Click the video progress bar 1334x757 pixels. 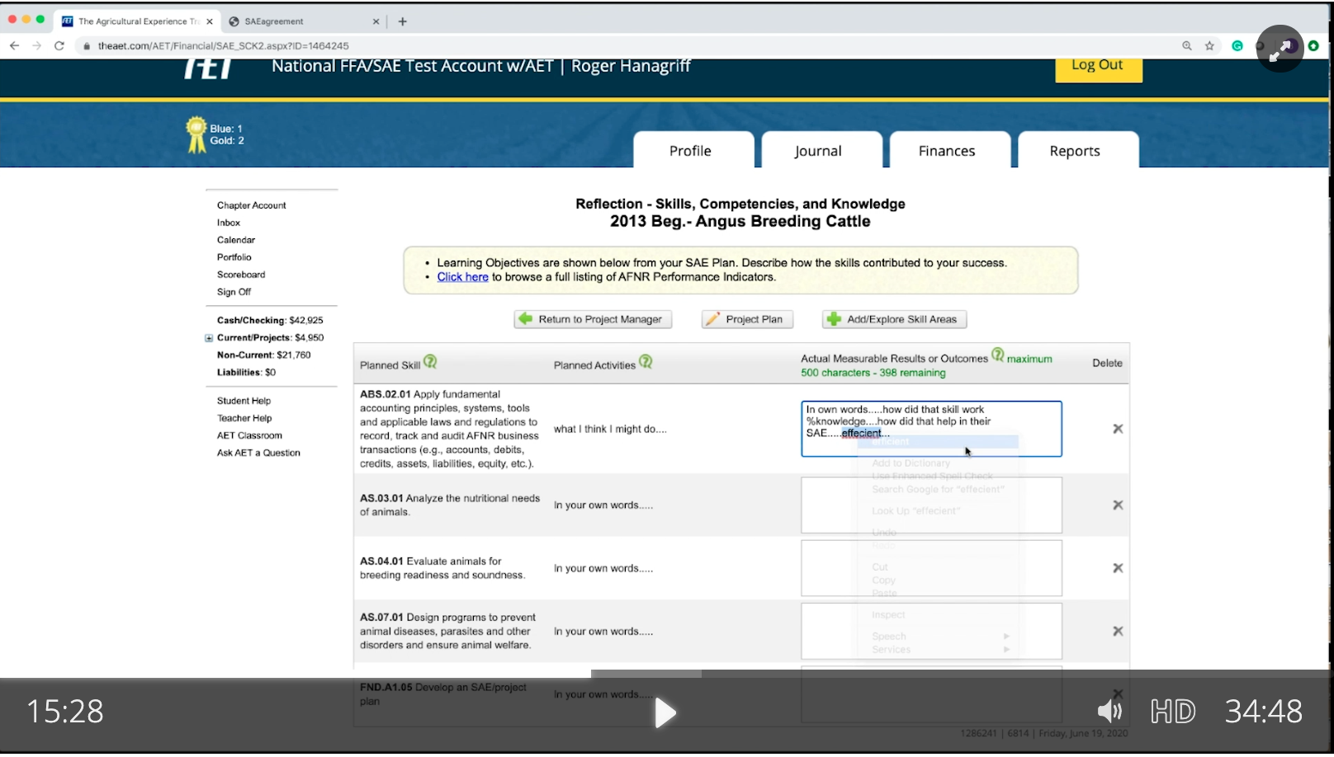pos(666,674)
